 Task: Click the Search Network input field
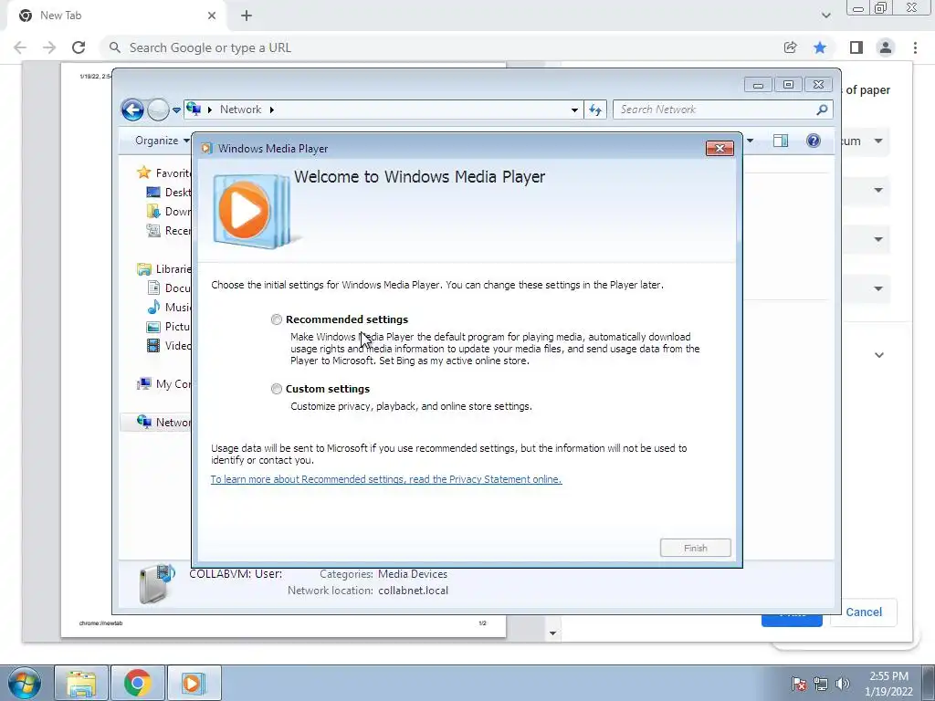(716, 110)
